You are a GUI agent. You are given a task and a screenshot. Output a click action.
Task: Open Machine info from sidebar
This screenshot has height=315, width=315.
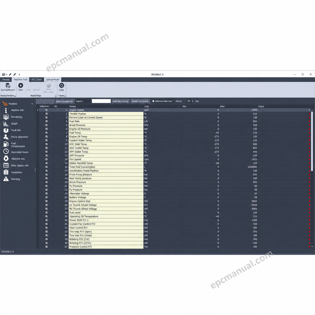17,110
